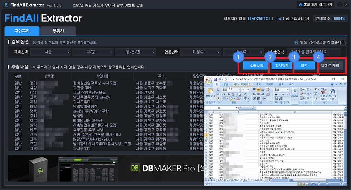Click the 정지 stop button
This screenshot has width=351, height=190.
(x=304, y=66)
